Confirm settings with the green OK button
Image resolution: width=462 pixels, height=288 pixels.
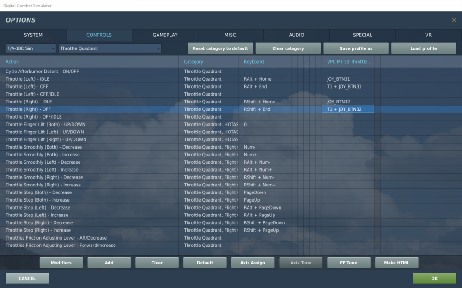point(435,278)
